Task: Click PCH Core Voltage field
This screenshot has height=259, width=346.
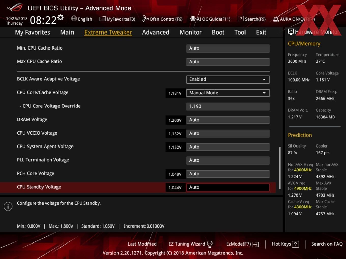Action: coord(228,174)
